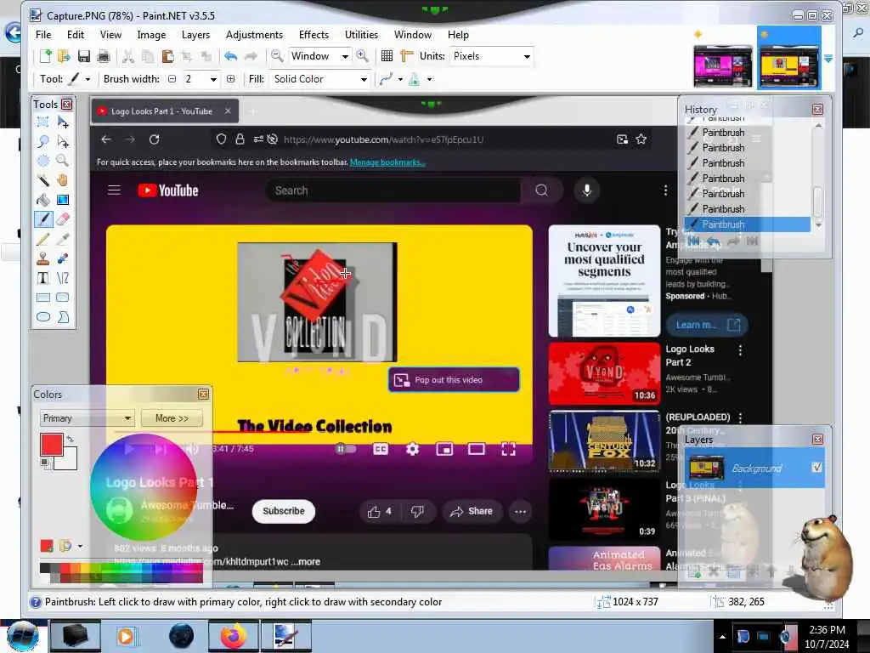Screen dimensions: 870x653
Task: Click the taskbar clock showing 2:36 PM
Action: click(827, 637)
